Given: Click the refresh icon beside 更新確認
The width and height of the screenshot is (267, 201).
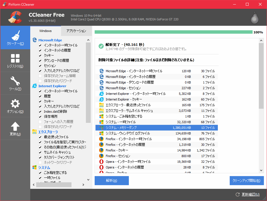Looking at the screenshot, I should tap(238, 194).
